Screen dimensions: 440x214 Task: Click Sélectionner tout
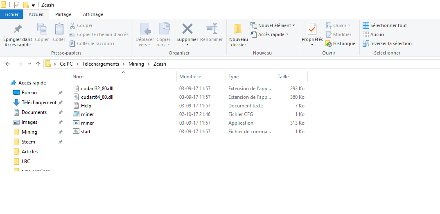coord(385,25)
